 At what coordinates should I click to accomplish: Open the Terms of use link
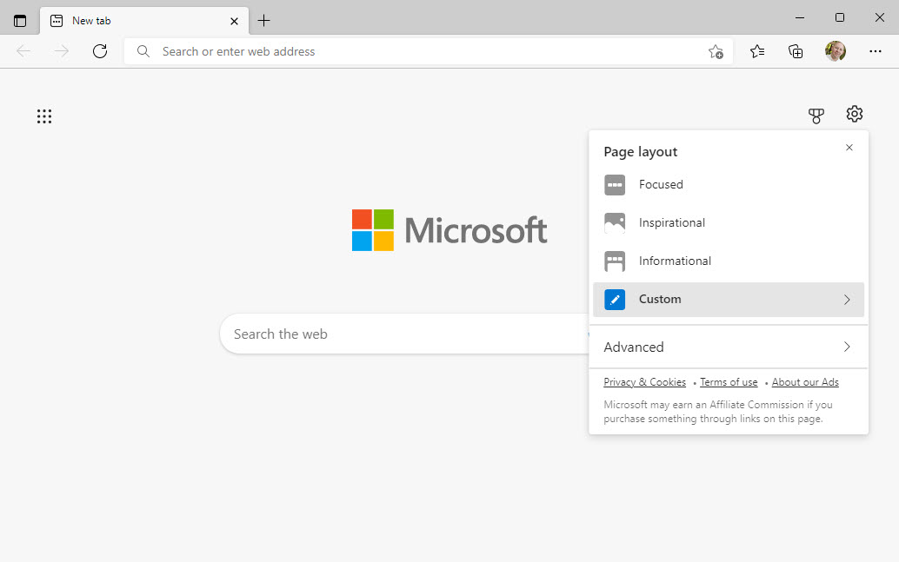(729, 381)
